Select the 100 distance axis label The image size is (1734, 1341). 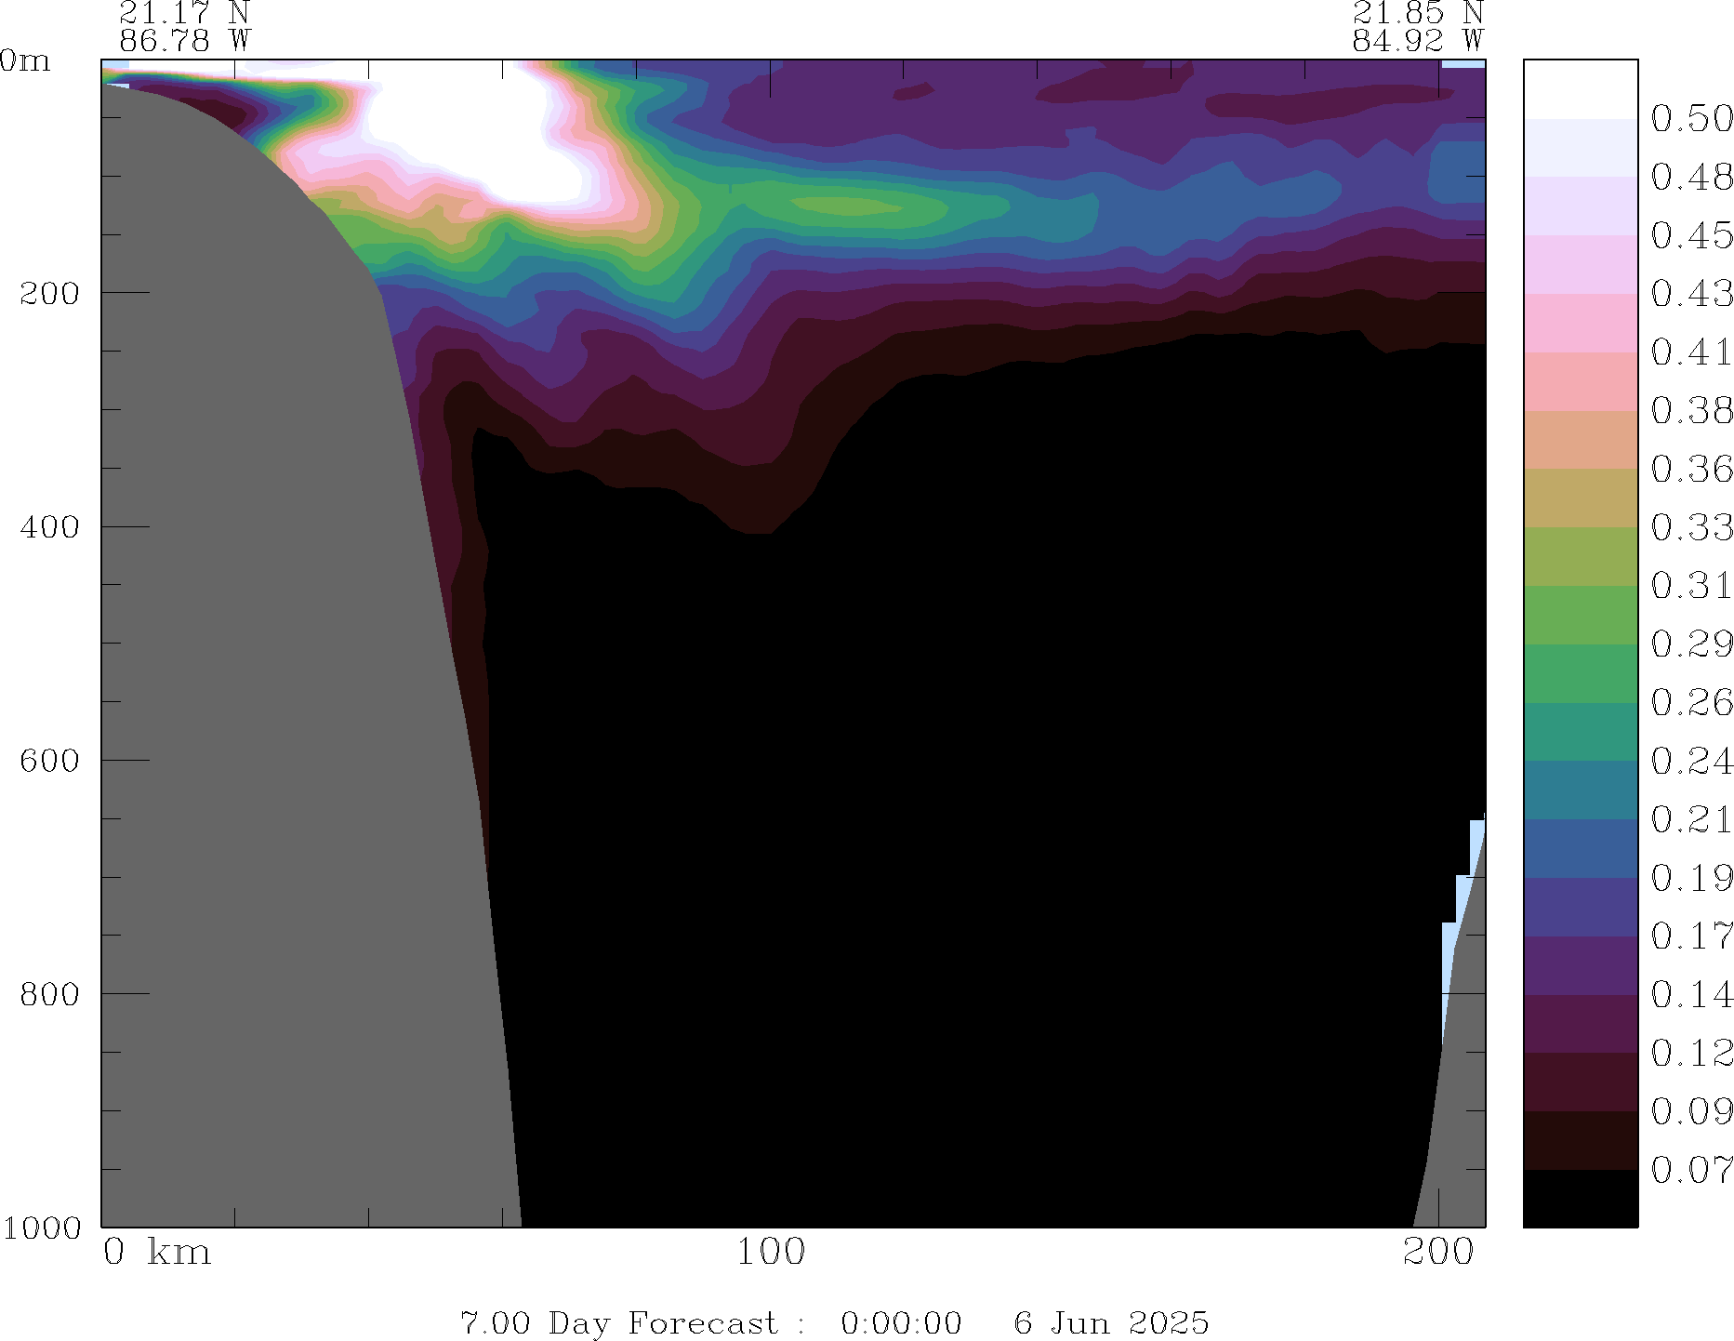tap(771, 1253)
